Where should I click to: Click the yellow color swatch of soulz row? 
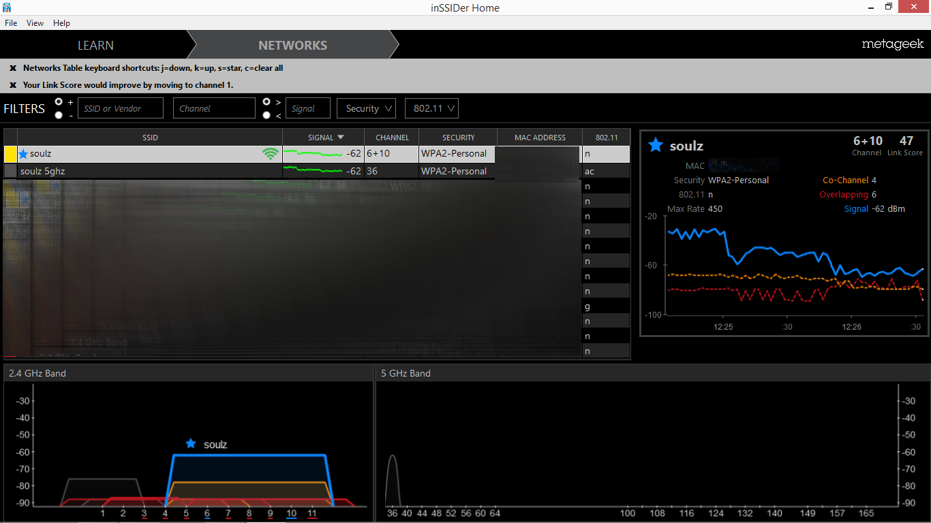[x=10, y=154]
